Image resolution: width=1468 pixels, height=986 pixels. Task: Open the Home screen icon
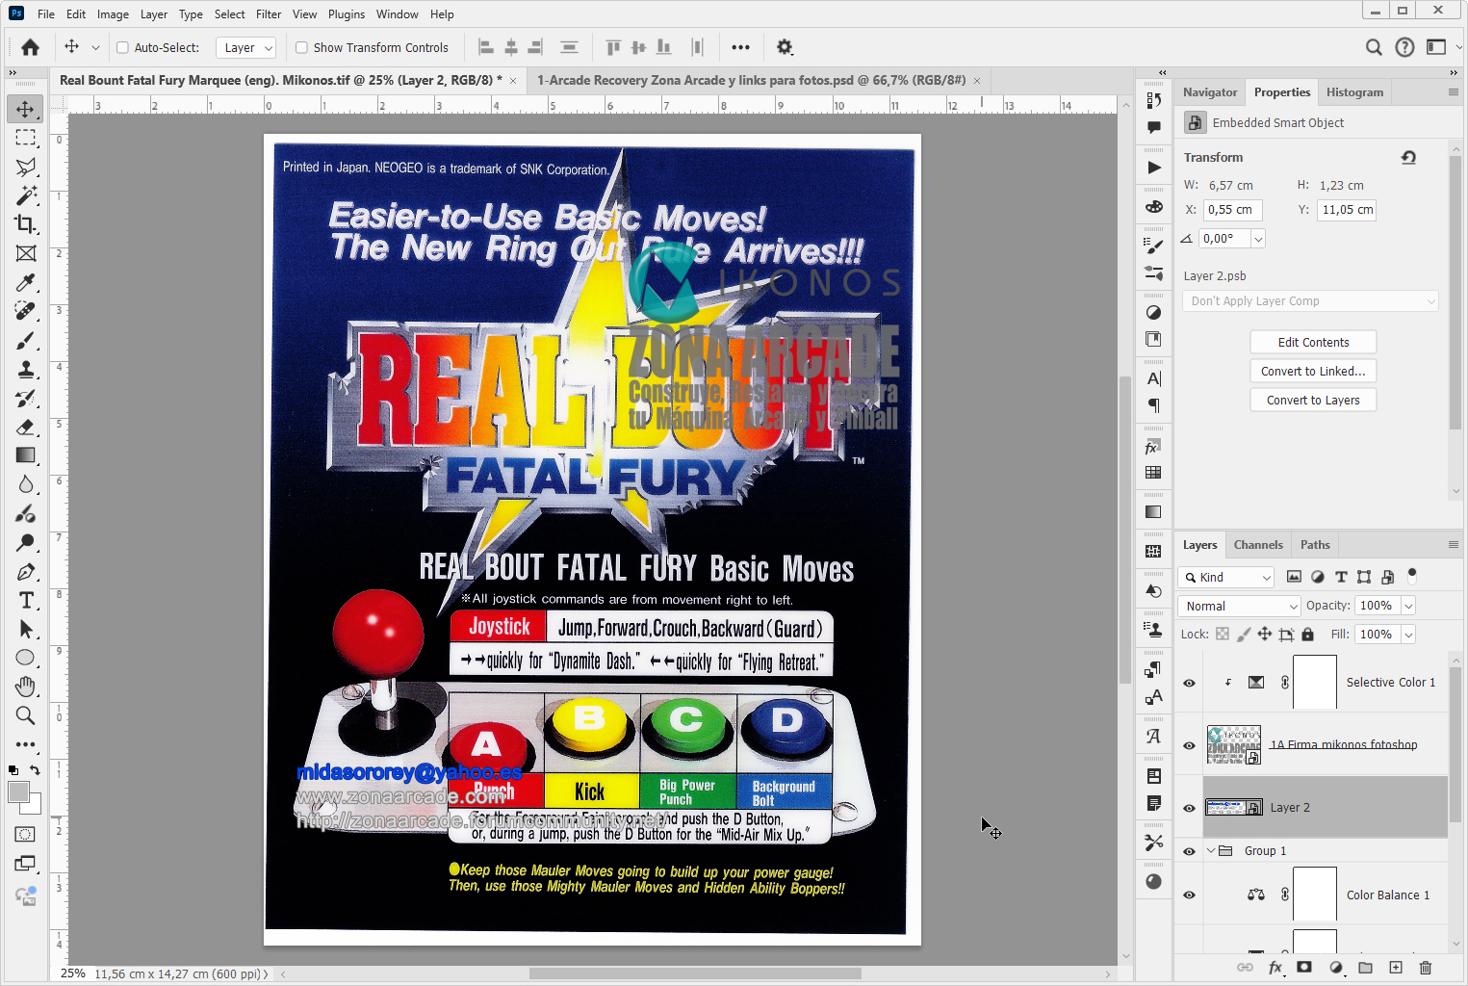pos(30,47)
